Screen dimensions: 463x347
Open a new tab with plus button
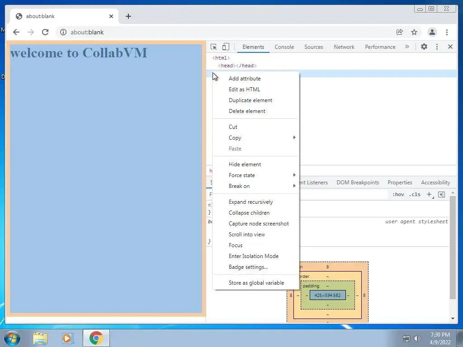pos(128,16)
